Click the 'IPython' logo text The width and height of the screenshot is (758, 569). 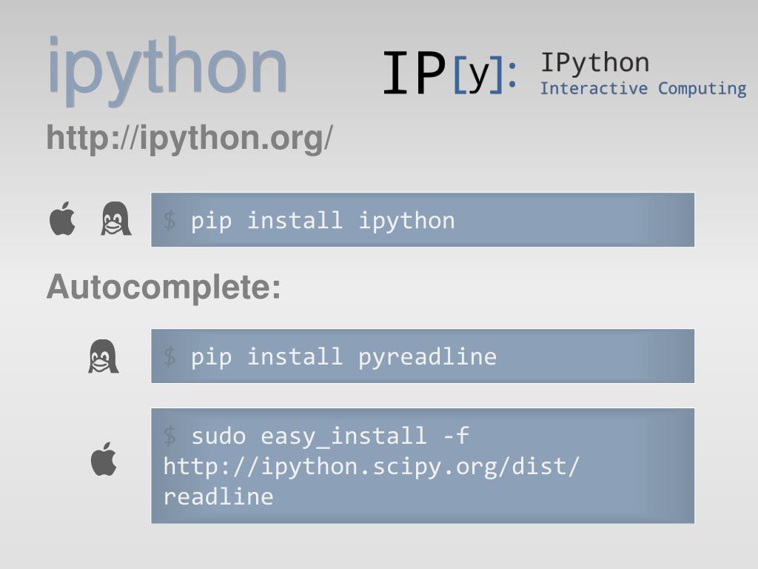pyautogui.click(x=594, y=63)
